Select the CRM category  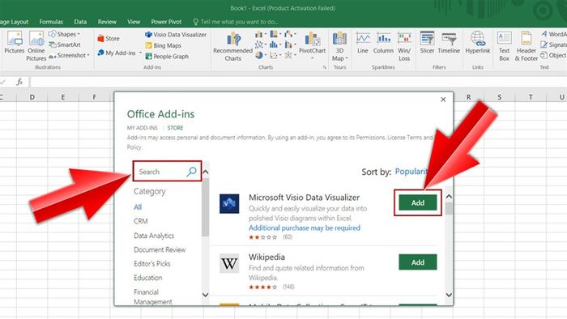point(141,221)
